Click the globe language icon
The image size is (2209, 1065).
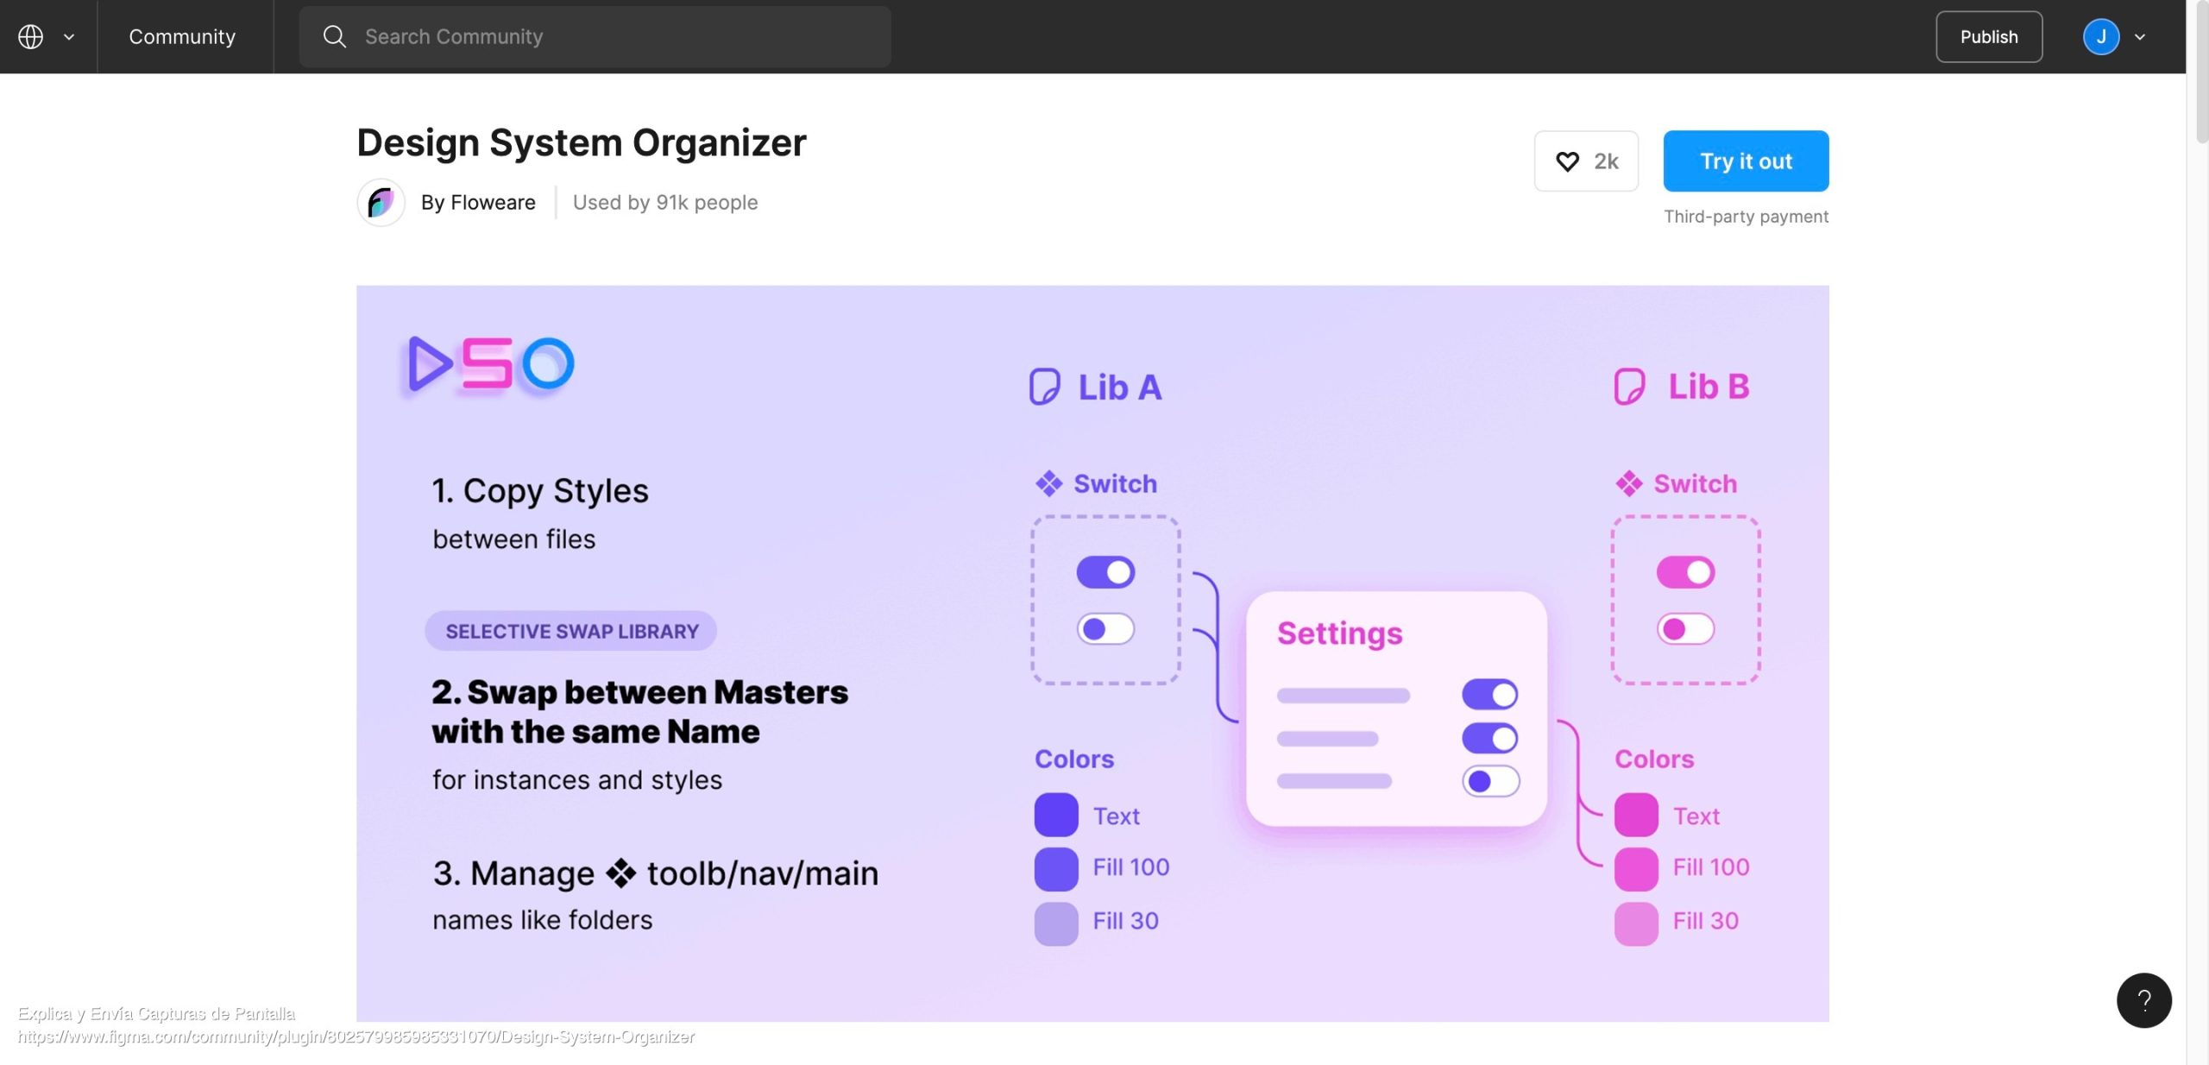tap(31, 36)
